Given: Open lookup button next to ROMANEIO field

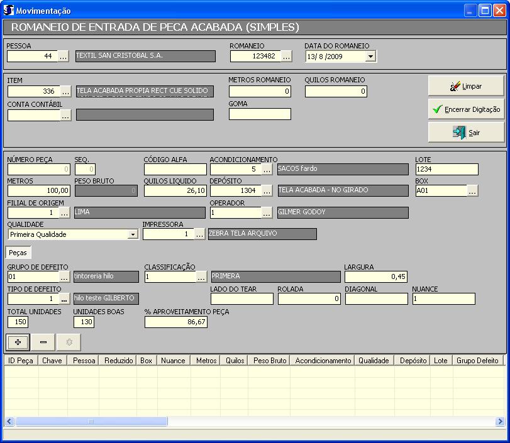Looking at the screenshot, I should 287,57.
